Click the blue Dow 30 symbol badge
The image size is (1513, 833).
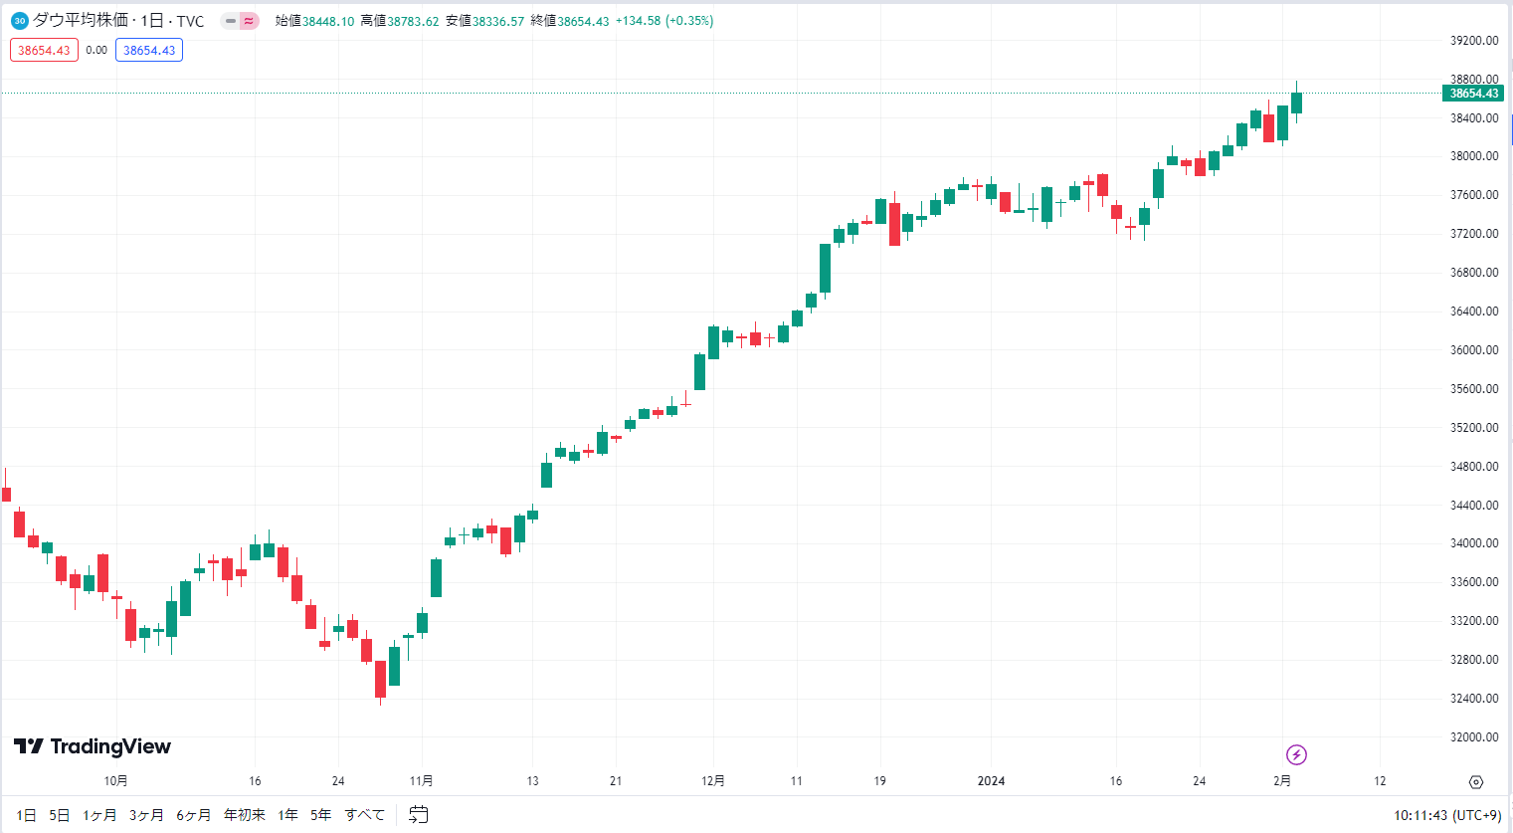[x=19, y=21]
